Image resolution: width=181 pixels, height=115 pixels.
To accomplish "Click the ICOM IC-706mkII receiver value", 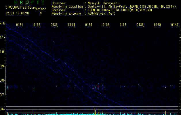I will 120,10.
